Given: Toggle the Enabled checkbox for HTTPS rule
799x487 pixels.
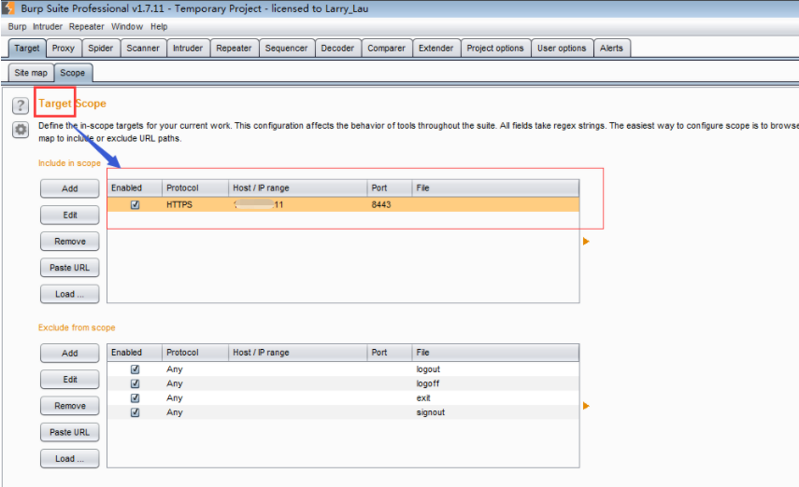Looking at the screenshot, I should (135, 204).
